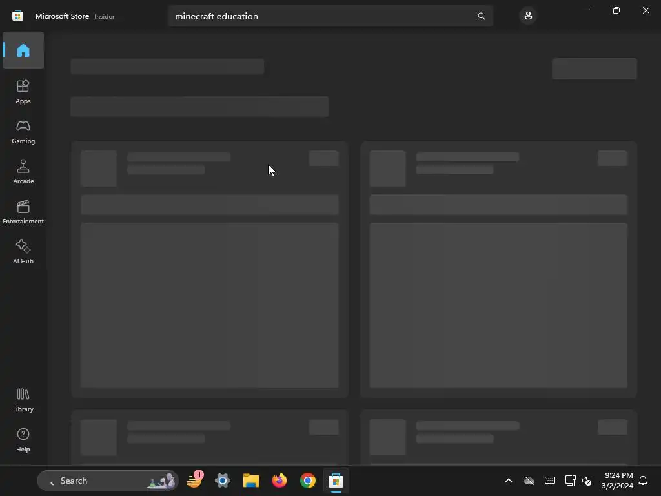
Task: Click the muted volume tray icon
Action: pyautogui.click(x=587, y=480)
